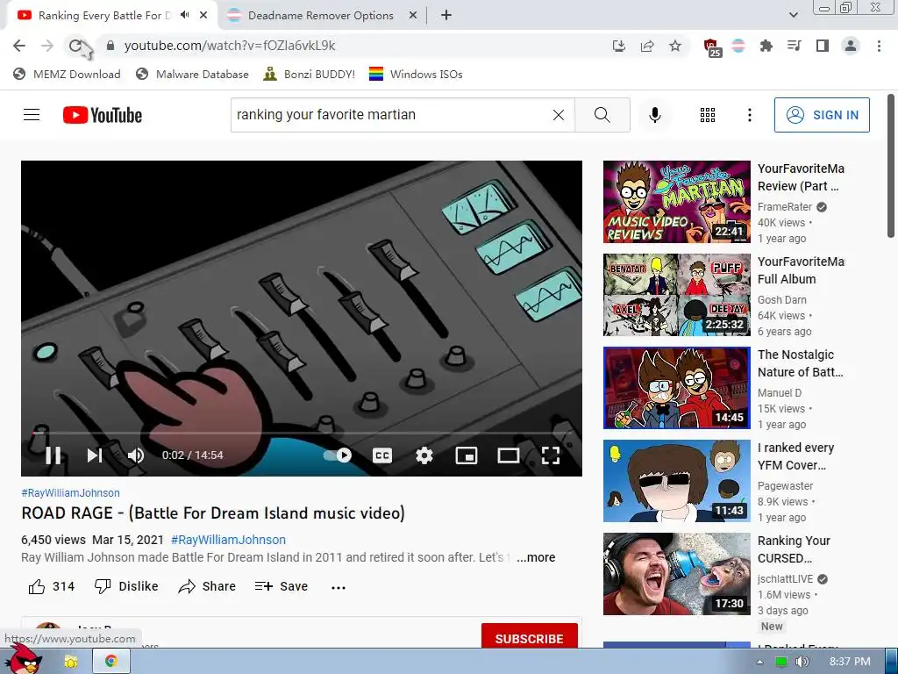The height and width of the screenshot is (674, 898).
Task: Open the media control icon in toolbar
Action: coord(795,46)
